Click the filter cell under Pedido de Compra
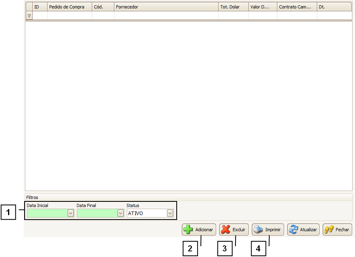Screen dimensions: 355x257 (x=70, y=16)
